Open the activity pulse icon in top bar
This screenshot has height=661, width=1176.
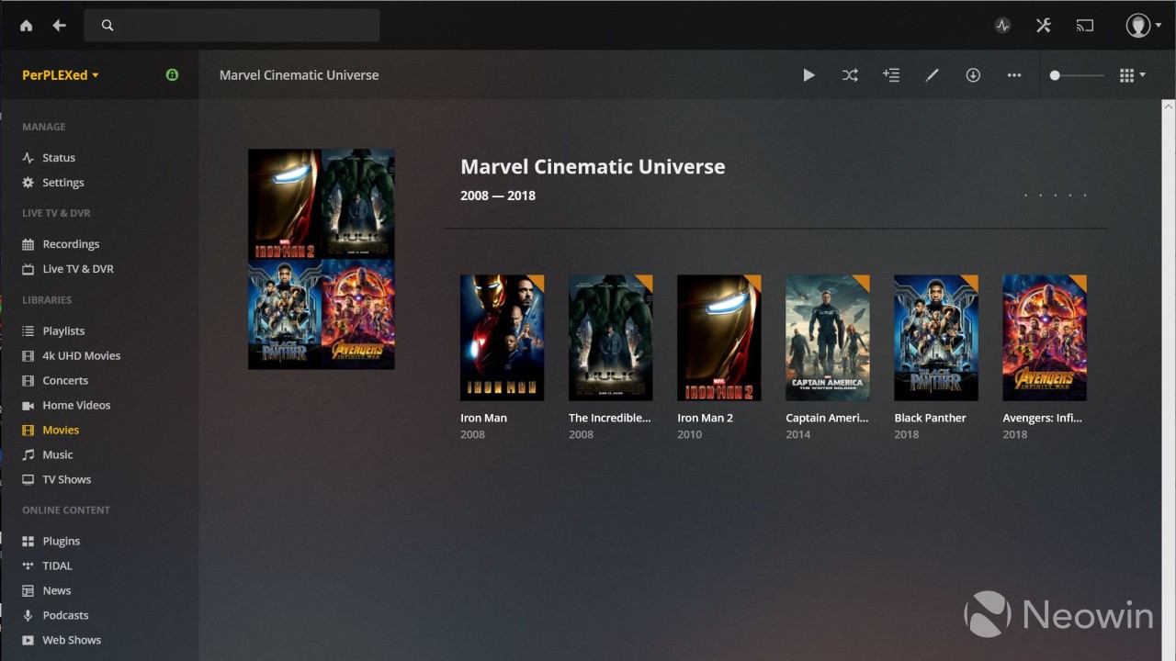pos(1002,26)
